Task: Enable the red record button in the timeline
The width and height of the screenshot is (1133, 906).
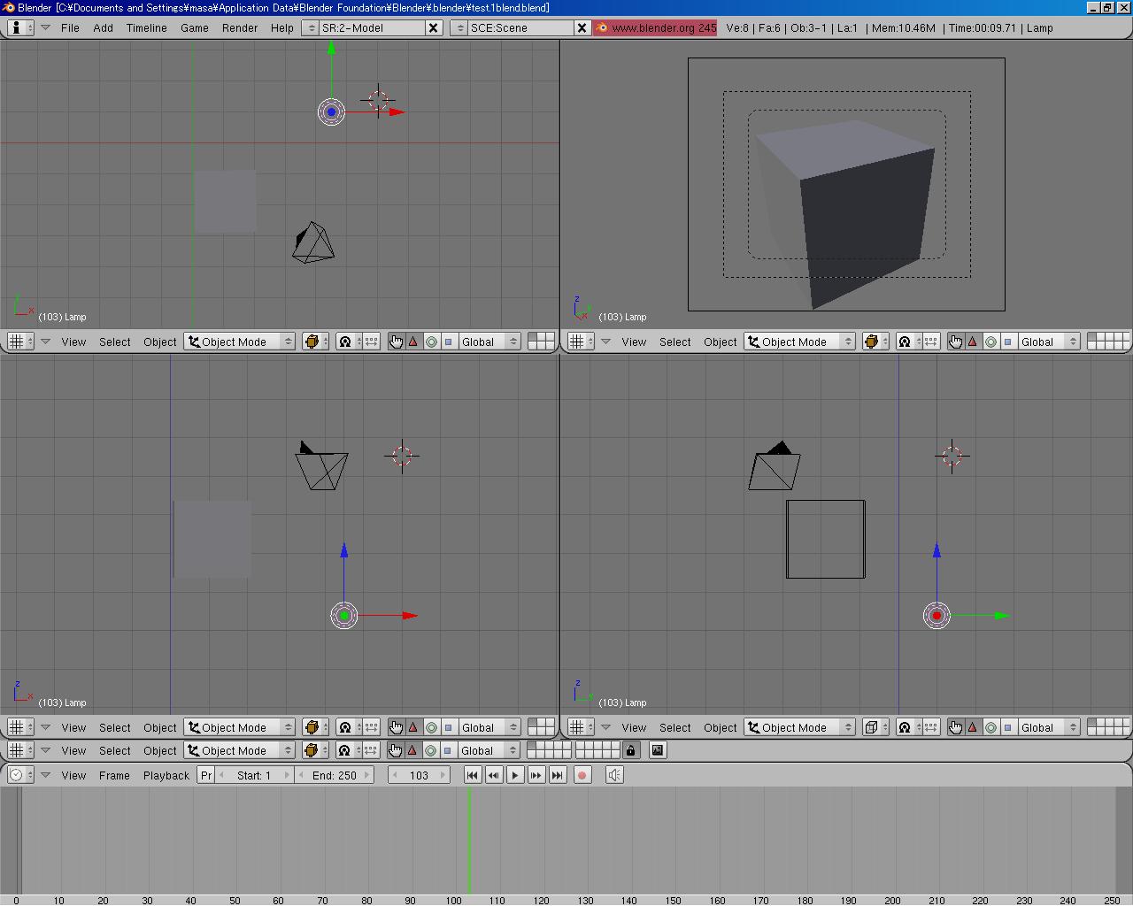Action: 582,775
